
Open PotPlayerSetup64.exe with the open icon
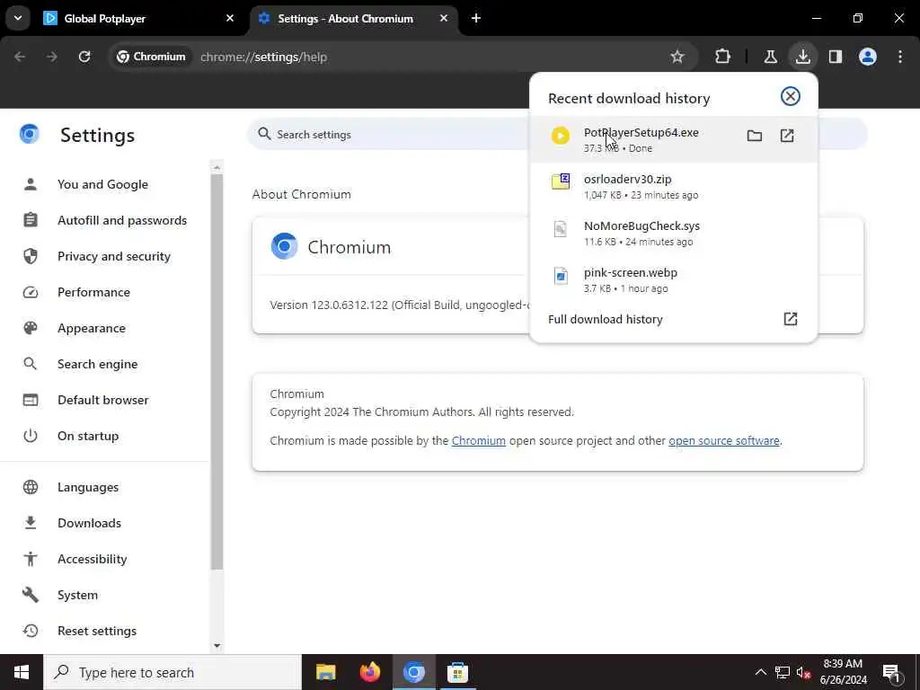click(787, 137)
